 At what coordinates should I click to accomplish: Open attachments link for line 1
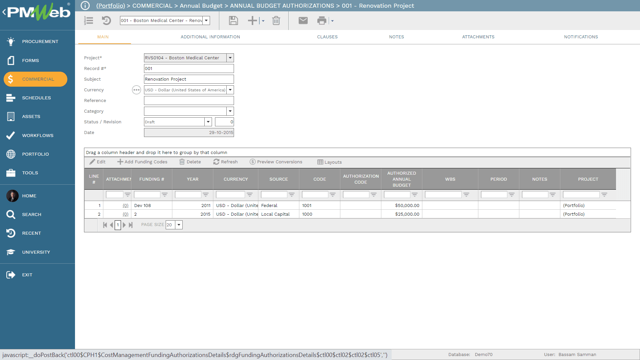pos(125,205)
